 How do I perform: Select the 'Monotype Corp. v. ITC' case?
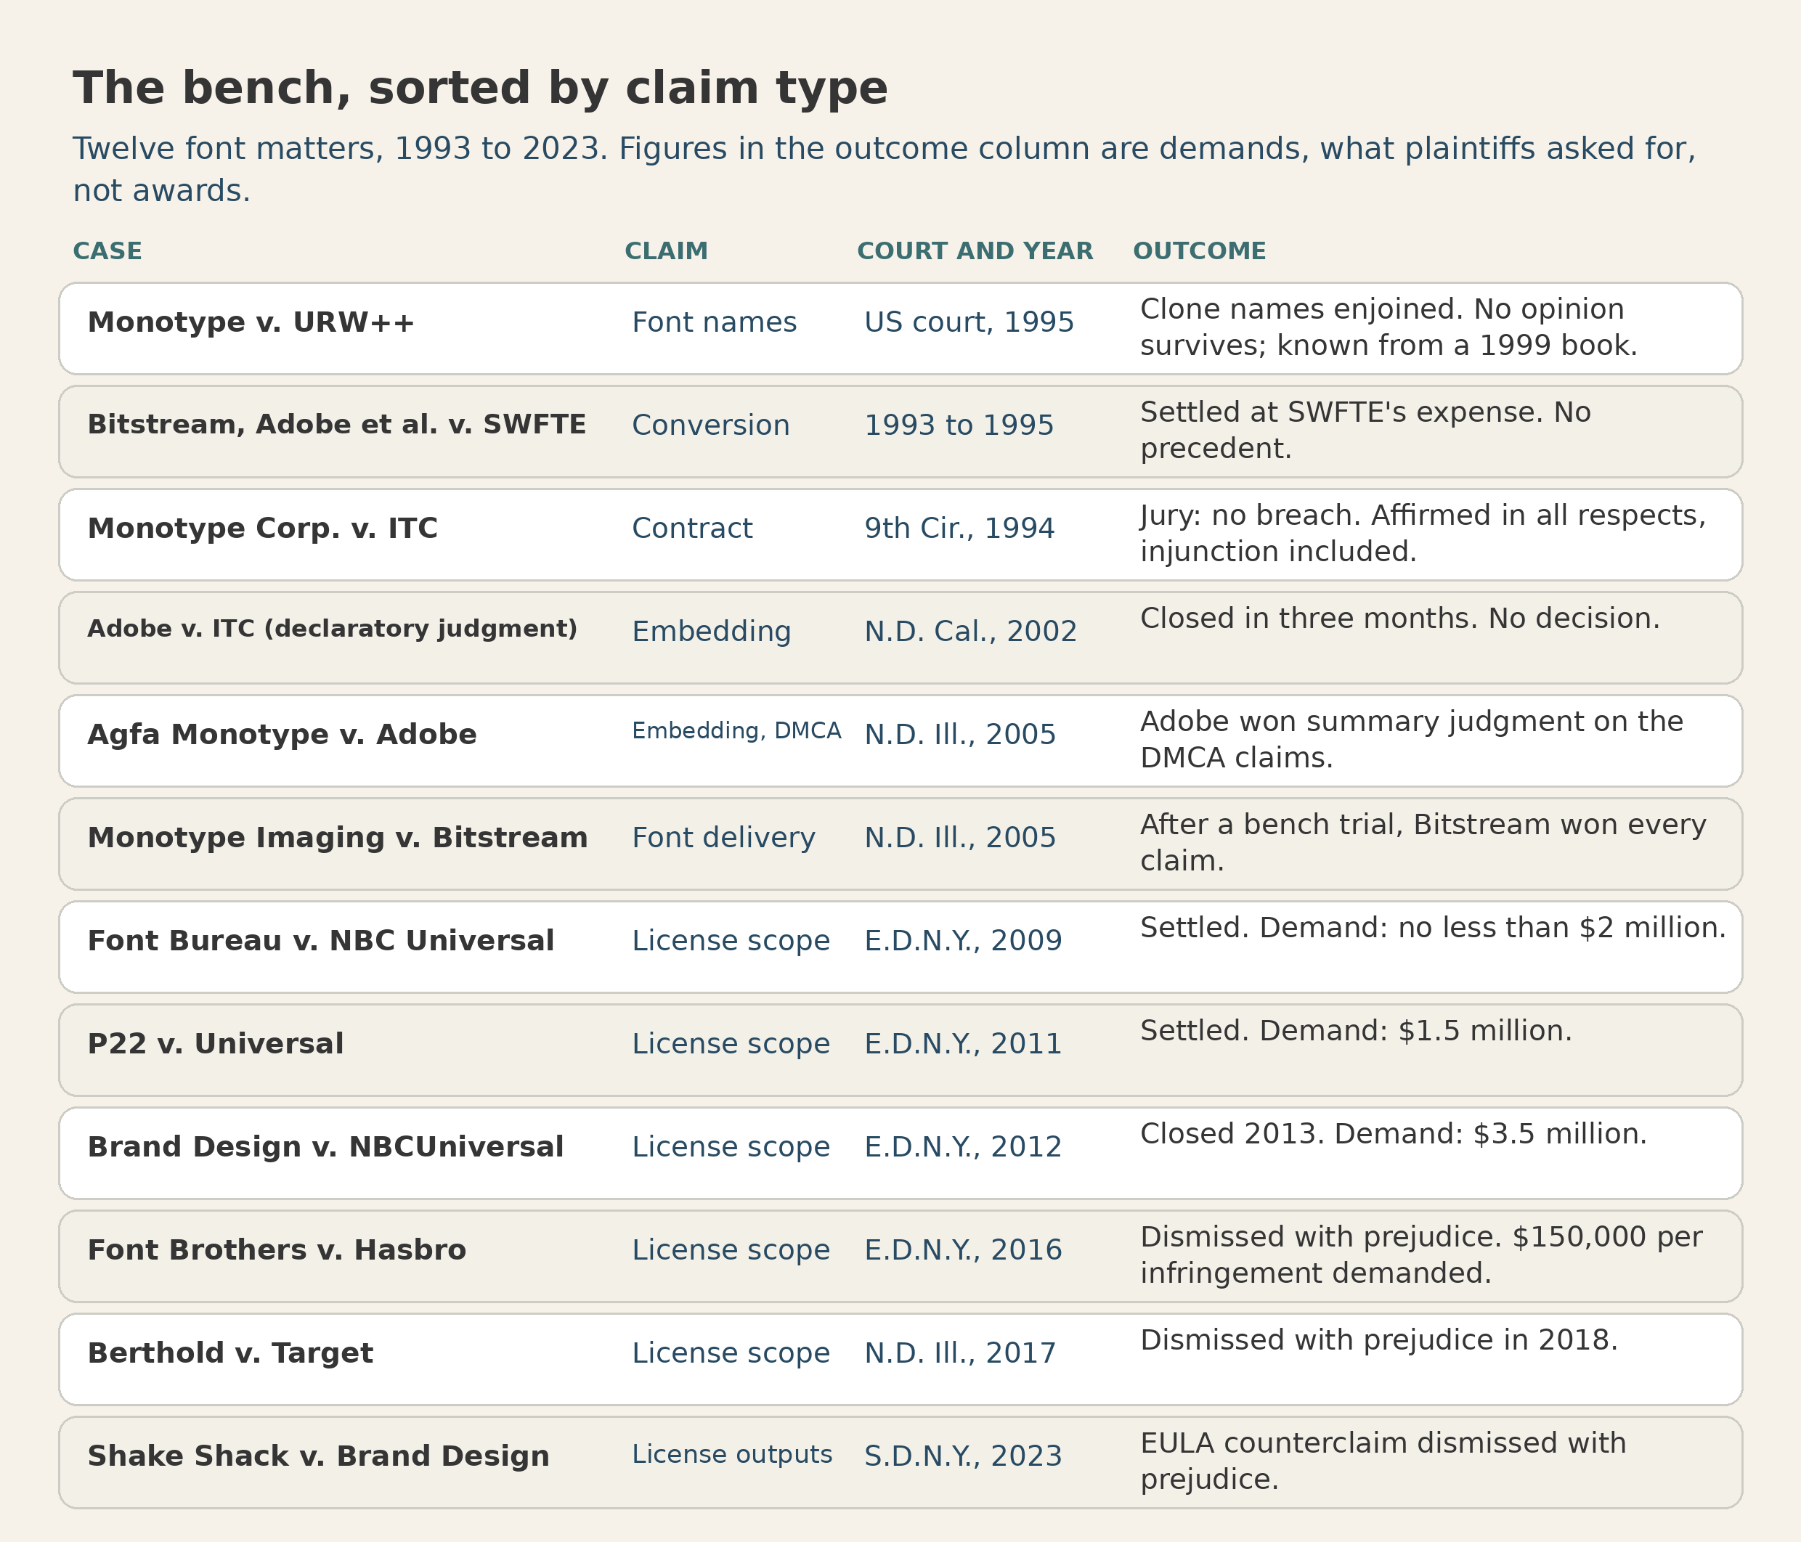point(262,529)
